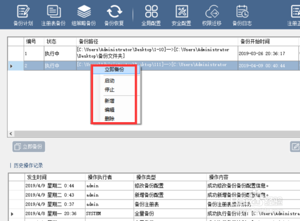
Task: Click the 立即备份 button below the table
Action: pyautogui.click(x=29, y=147)
